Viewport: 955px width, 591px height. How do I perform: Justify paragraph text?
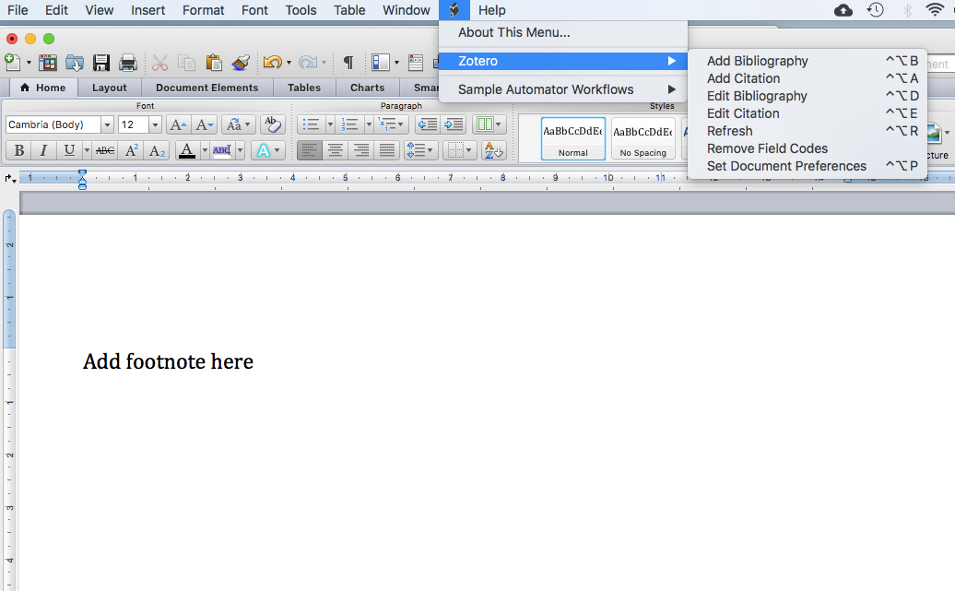(x=387, y=150)
